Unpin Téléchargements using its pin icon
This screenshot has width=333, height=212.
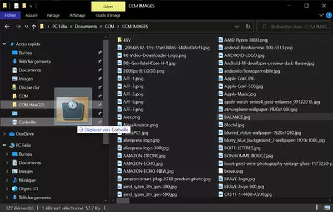[x=99, y=61]
